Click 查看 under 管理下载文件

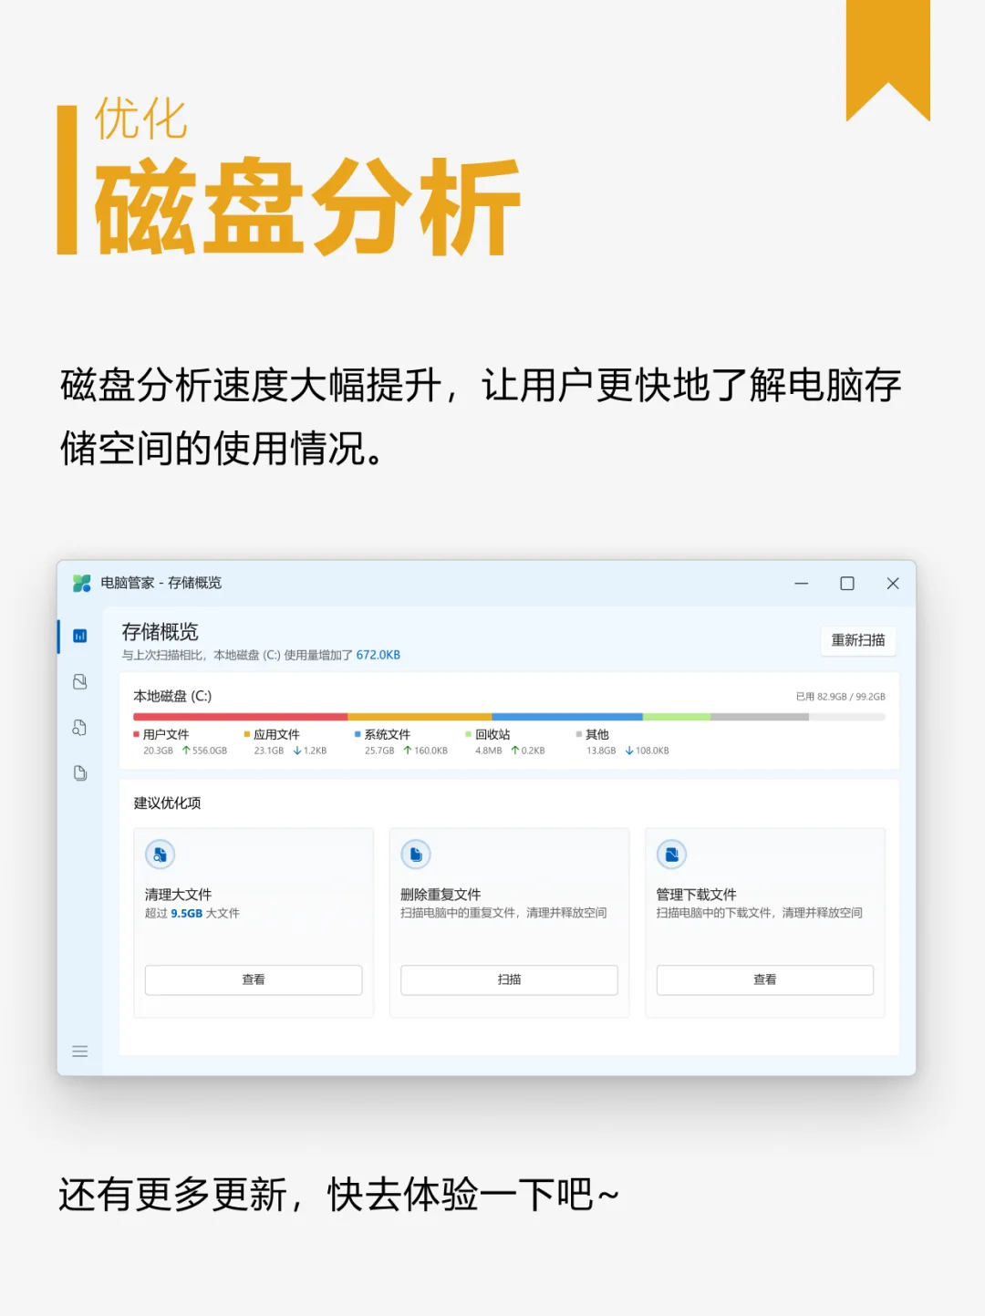click(764, 979)
